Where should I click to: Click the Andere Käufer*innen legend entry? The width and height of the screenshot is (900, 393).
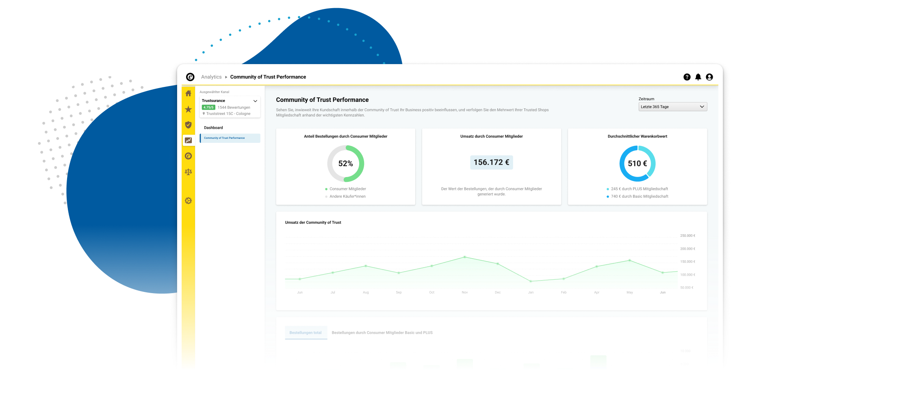click(x=345, y=196)
